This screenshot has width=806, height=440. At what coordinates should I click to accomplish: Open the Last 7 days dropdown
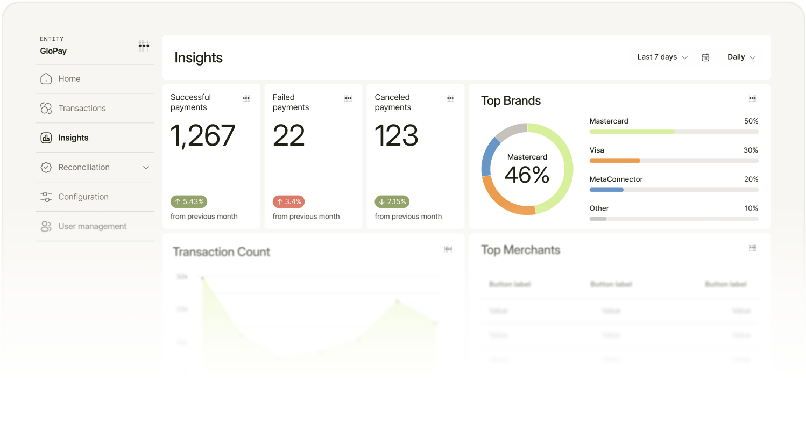click(x=662, y=57)
